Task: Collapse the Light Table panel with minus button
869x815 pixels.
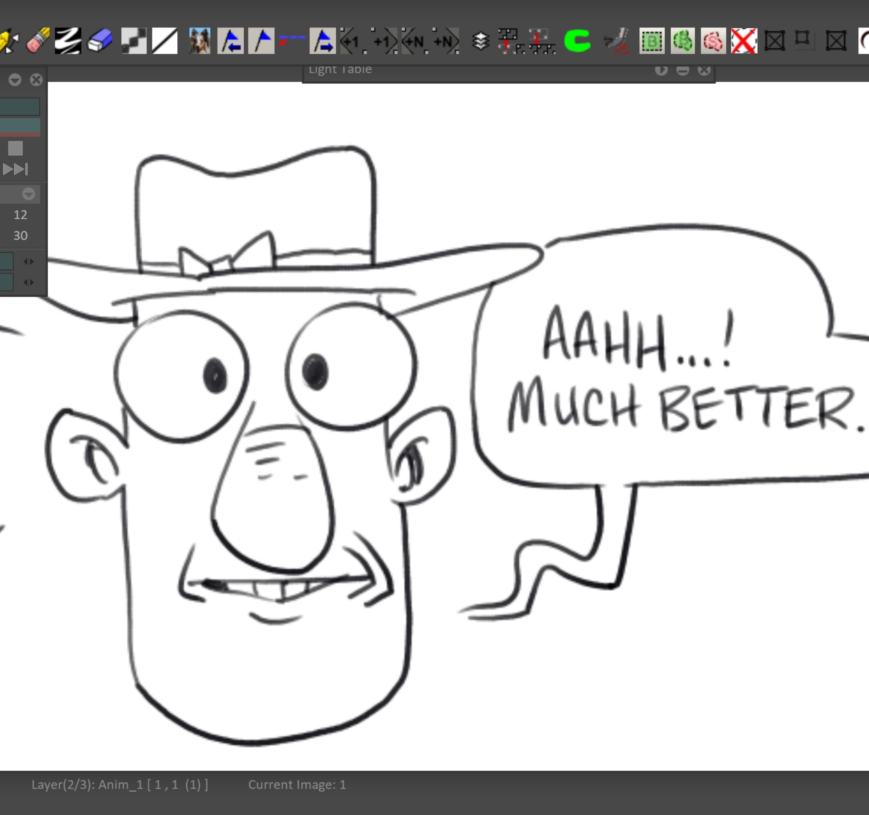Action: 683,70
